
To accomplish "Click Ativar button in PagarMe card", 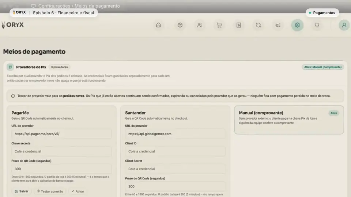I will (x=78, y=192).
